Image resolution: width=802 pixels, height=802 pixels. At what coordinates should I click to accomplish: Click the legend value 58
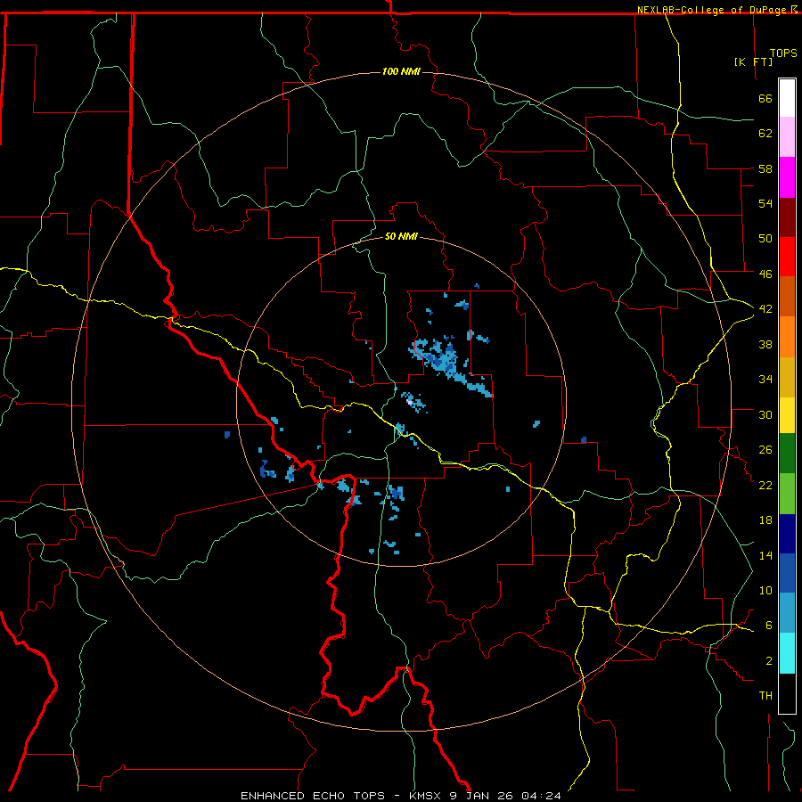click(x=765, y=168)
